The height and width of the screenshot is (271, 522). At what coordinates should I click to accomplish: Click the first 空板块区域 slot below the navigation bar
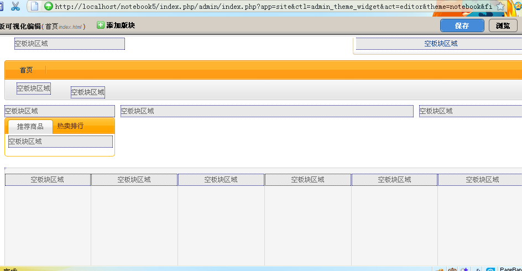click(34, 88)
